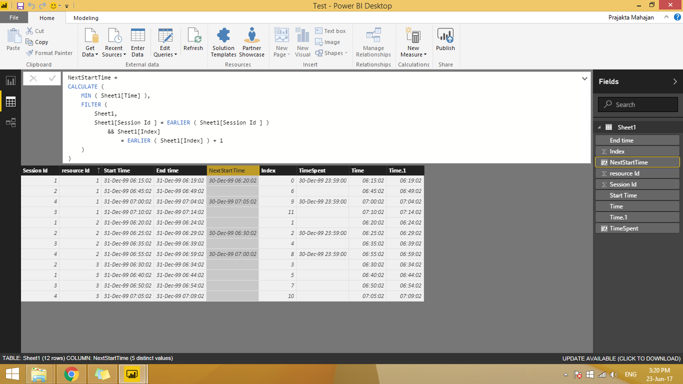Commit the formula with the checkmark
The width and height of the screenshot is (683, 384).
click(x=52, y=78)
